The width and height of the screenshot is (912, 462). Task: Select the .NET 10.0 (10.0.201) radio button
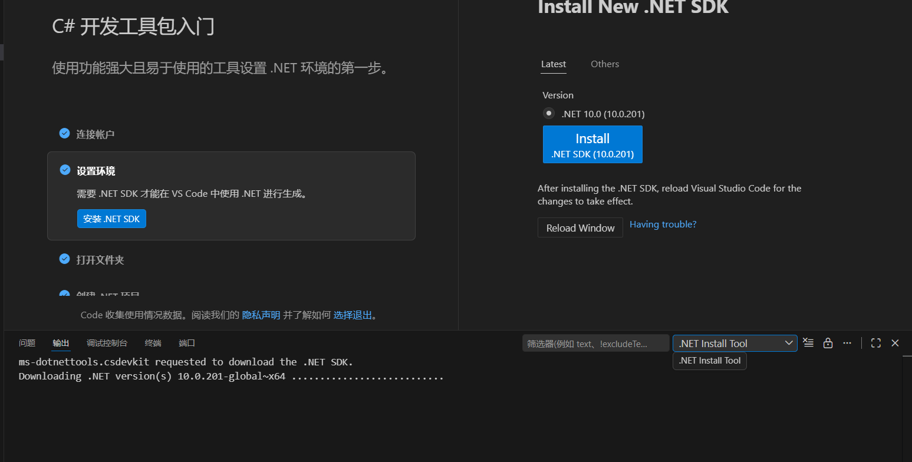click(x=549, y=114)
